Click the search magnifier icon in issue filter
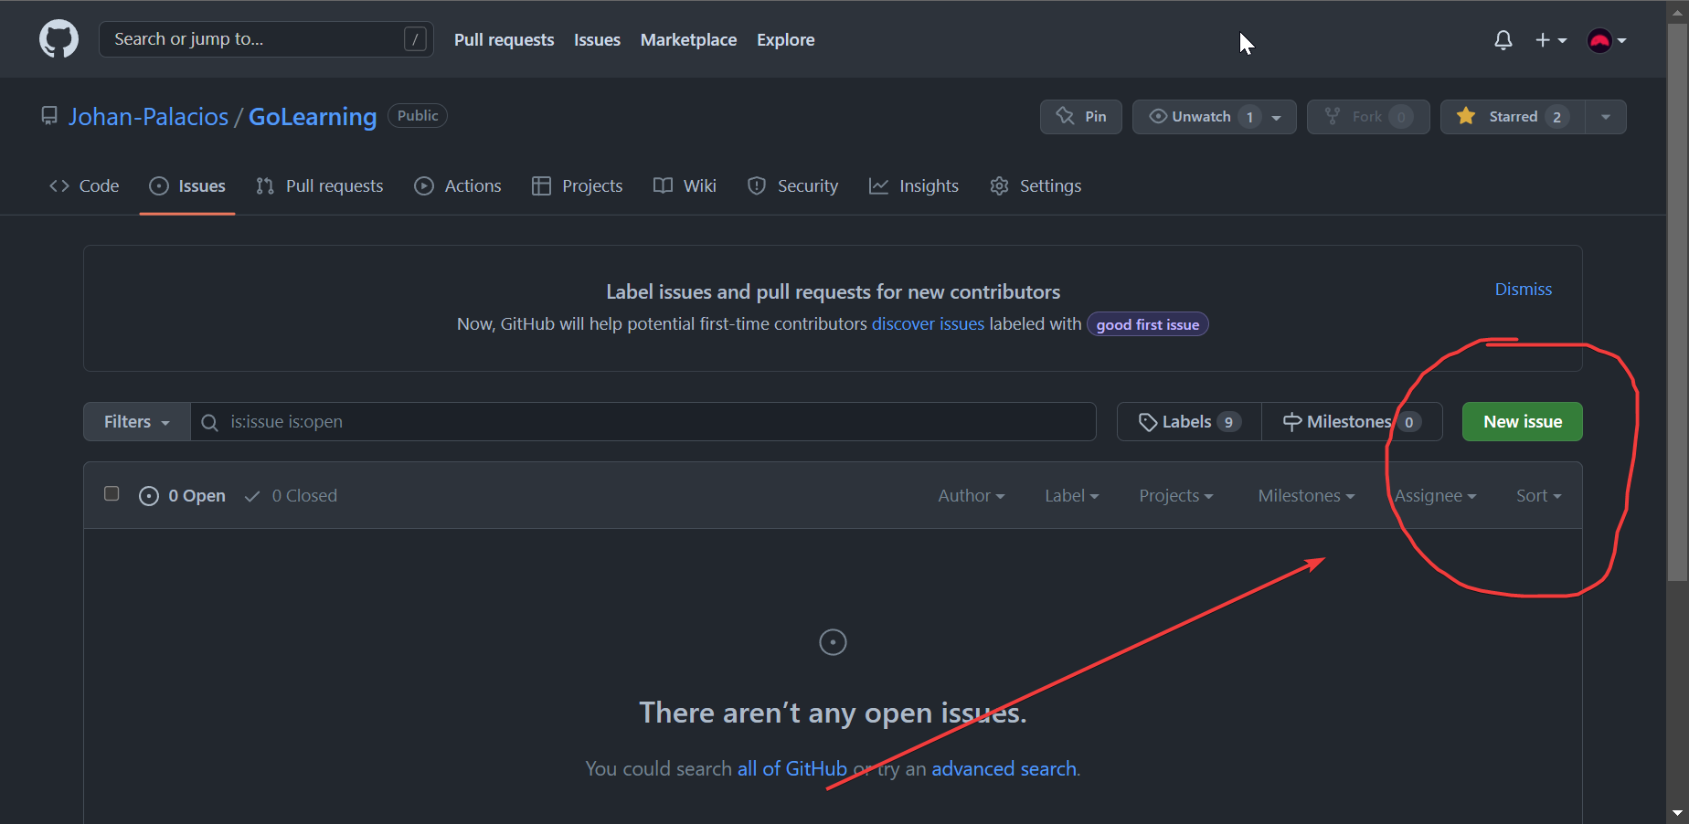 pyautogui.click(x=209, y=422)
